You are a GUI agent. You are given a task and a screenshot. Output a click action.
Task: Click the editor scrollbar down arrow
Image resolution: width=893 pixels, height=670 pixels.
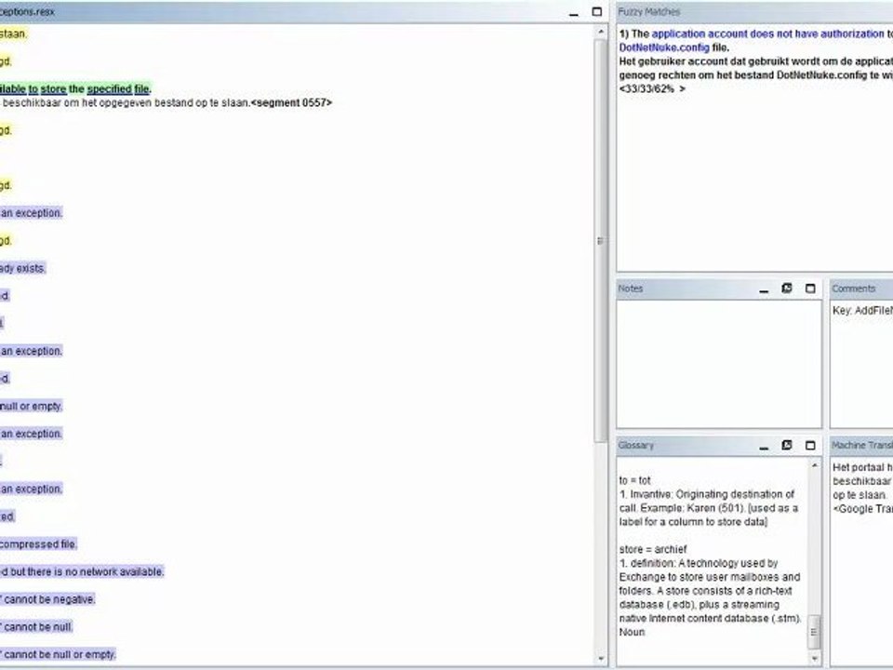pos(601,659)
